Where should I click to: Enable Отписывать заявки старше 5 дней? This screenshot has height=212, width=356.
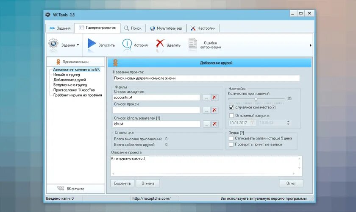[x=231, y=138]
